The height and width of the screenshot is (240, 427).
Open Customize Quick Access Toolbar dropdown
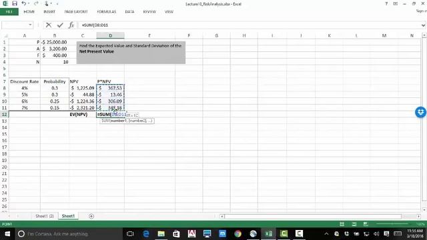pyautogui.click(x=57, y=4)
